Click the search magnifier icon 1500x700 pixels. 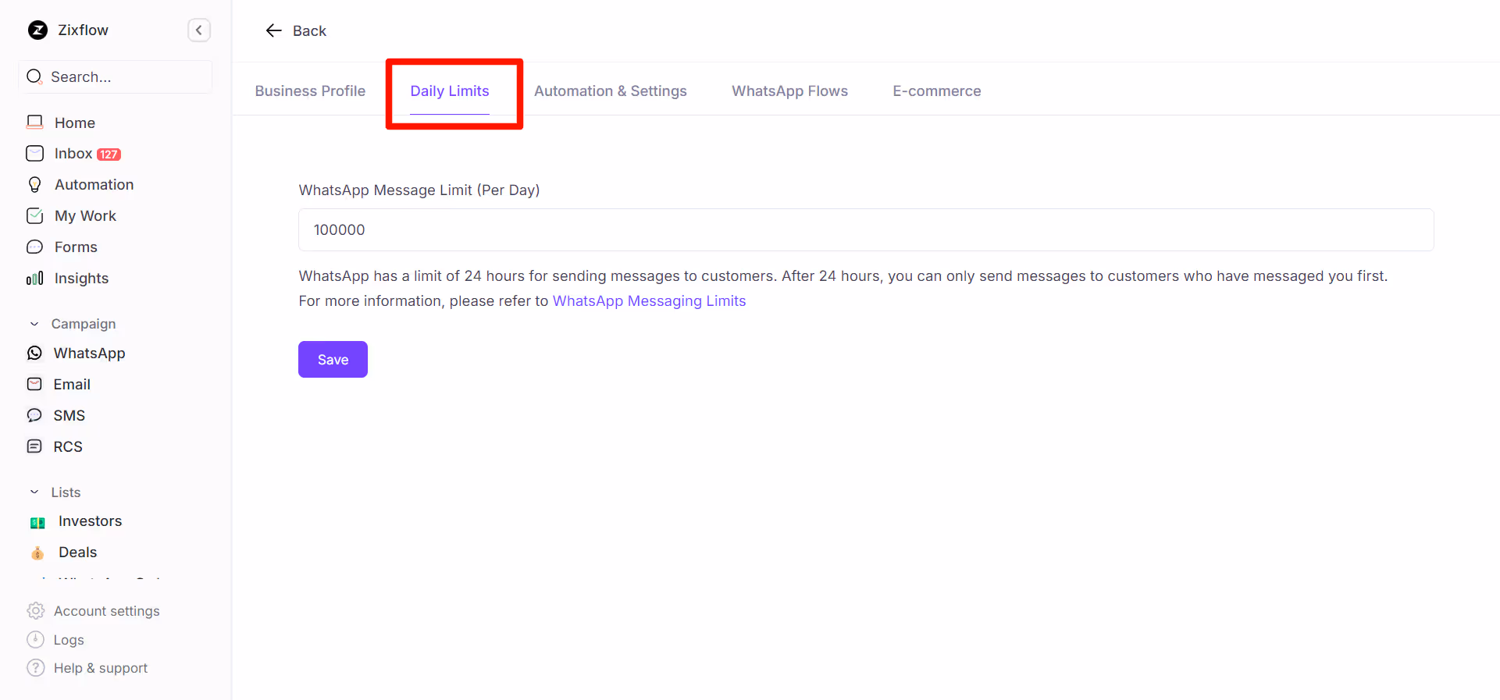pyautogui.click(x=34, y=76)
